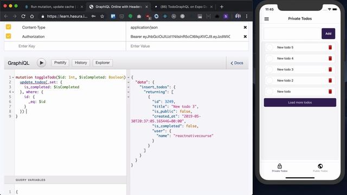Switch to TodoGraphQL on Expo tab
This screenshot has height=195, width=347.
[x=183, y=7]
